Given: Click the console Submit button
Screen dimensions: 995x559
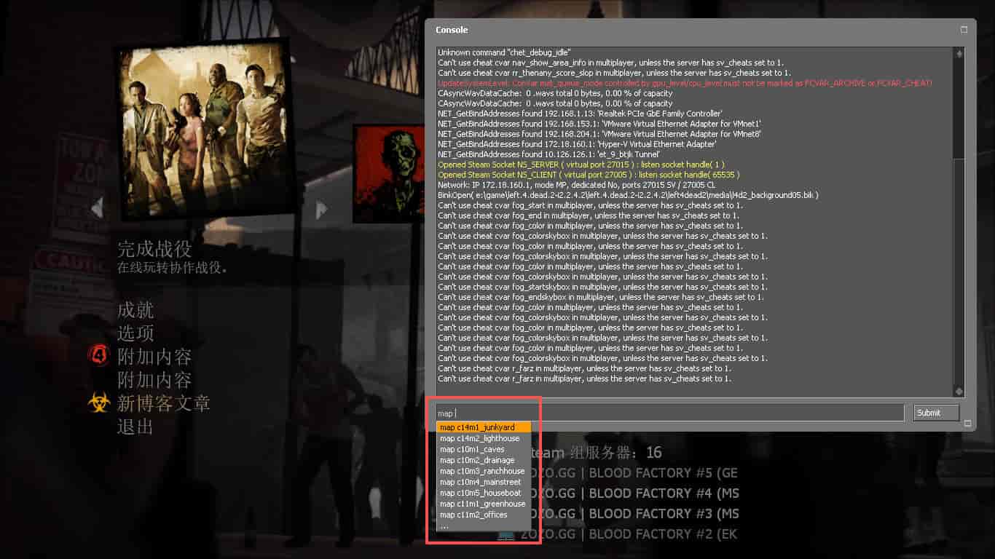Looking at the screenshot, I should [937, 413].
